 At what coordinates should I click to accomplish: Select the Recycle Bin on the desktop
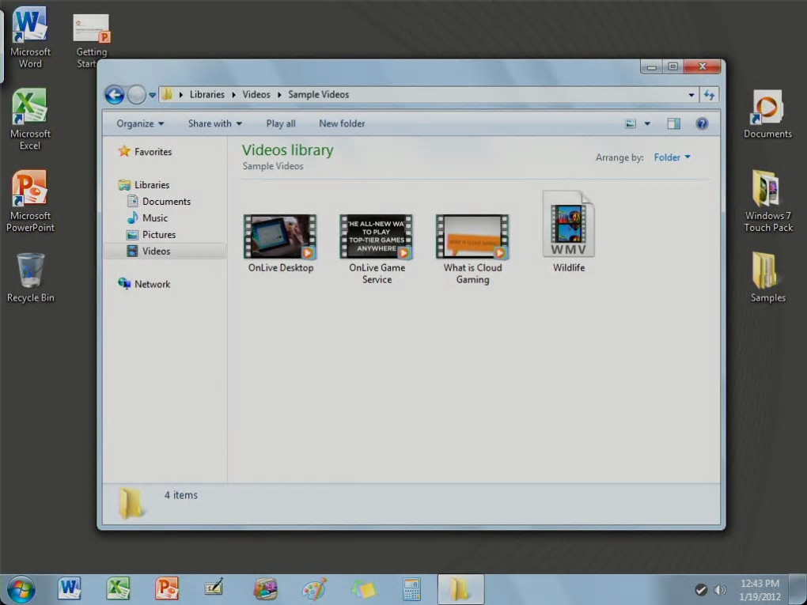click(30, 278)
